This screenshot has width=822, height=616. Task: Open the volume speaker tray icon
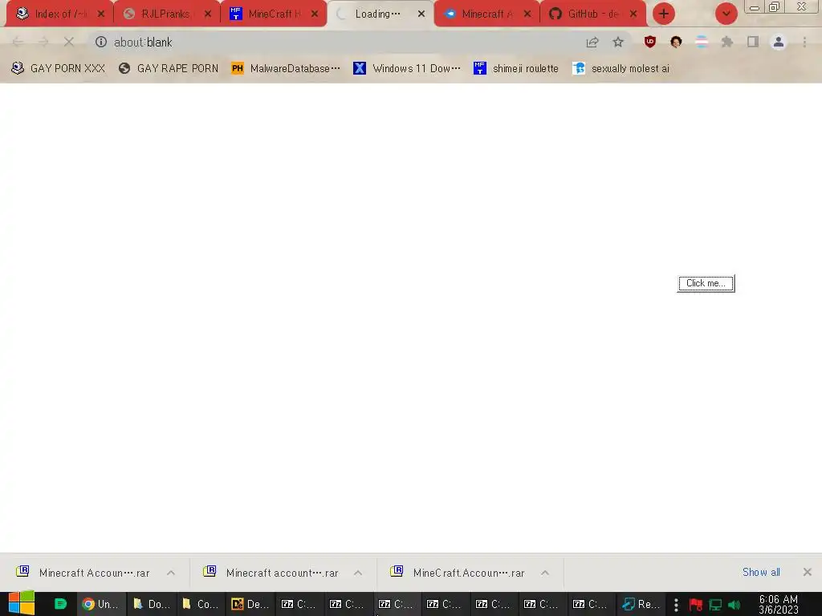click(x=735, y=605)
